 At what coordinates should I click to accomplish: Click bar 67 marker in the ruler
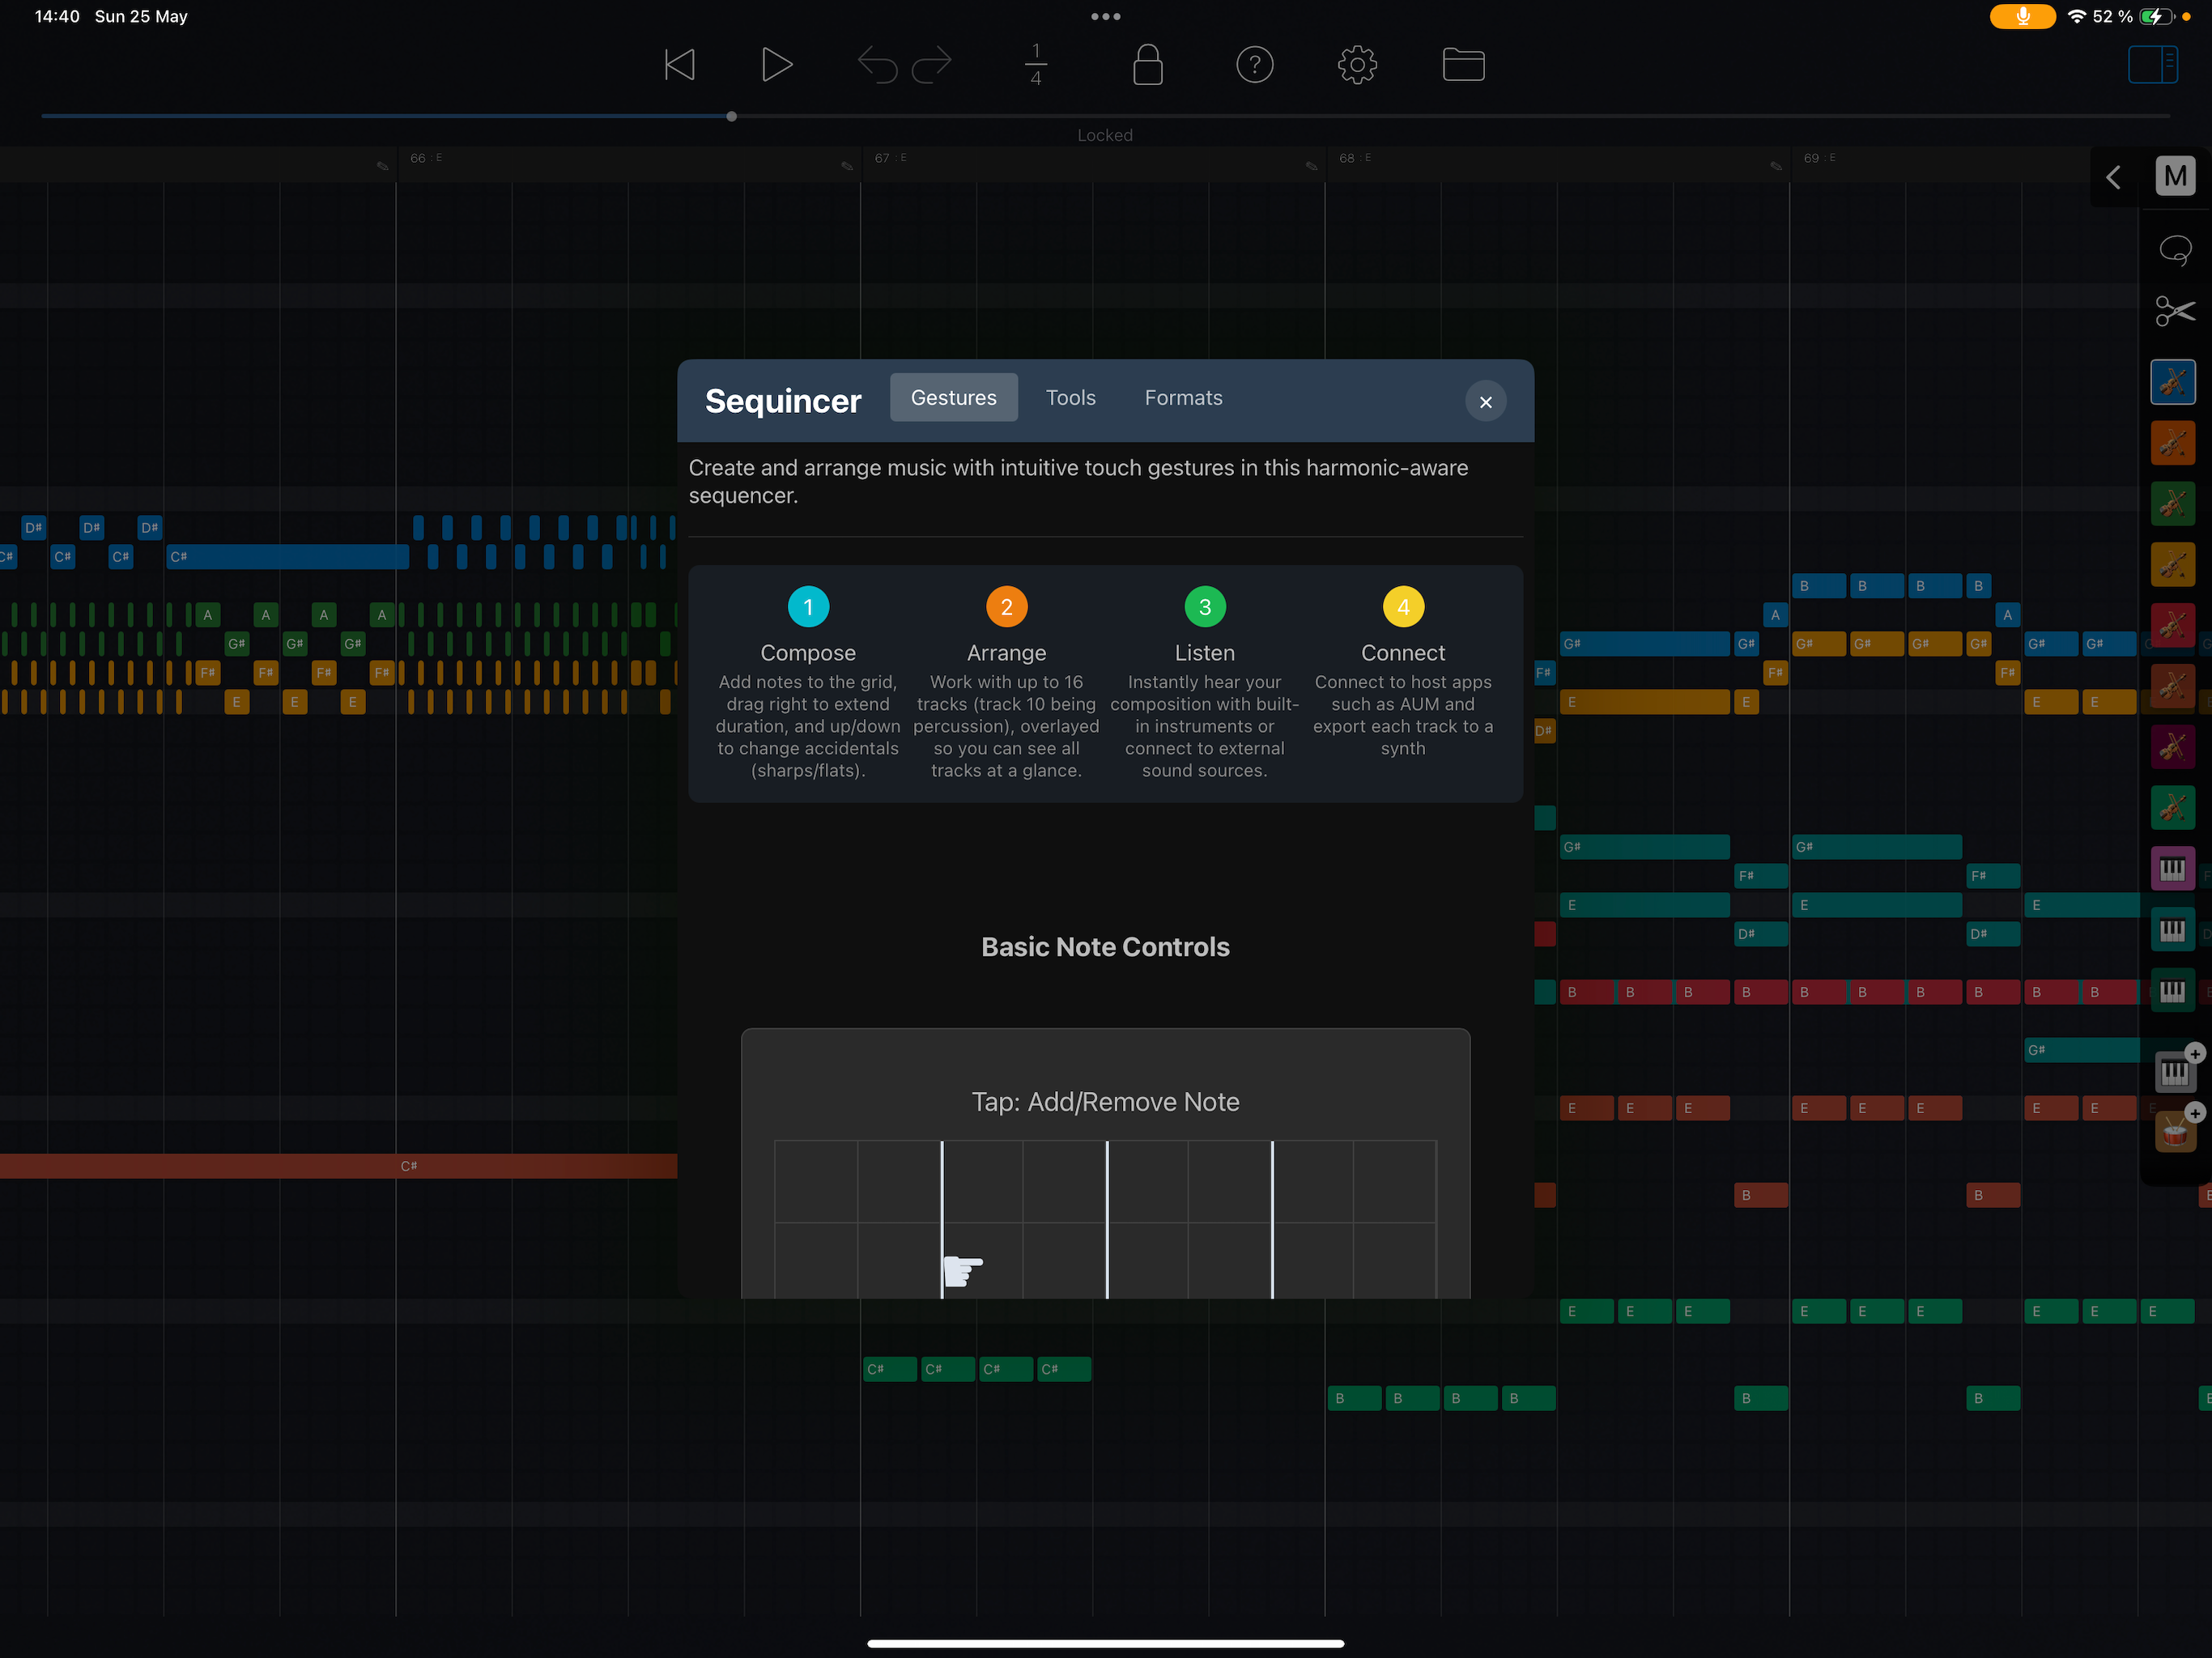(x=890, y=158)
